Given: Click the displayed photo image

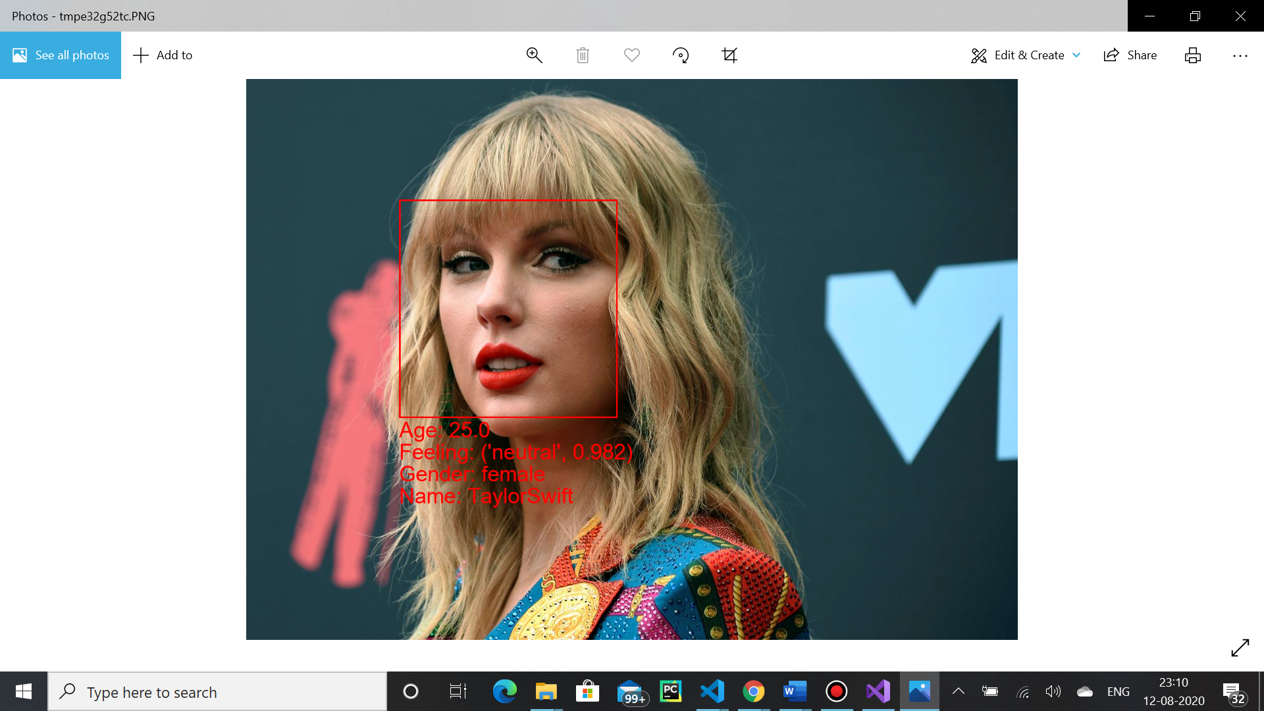Looking at the screenshot, I should (x=631, y=359).
